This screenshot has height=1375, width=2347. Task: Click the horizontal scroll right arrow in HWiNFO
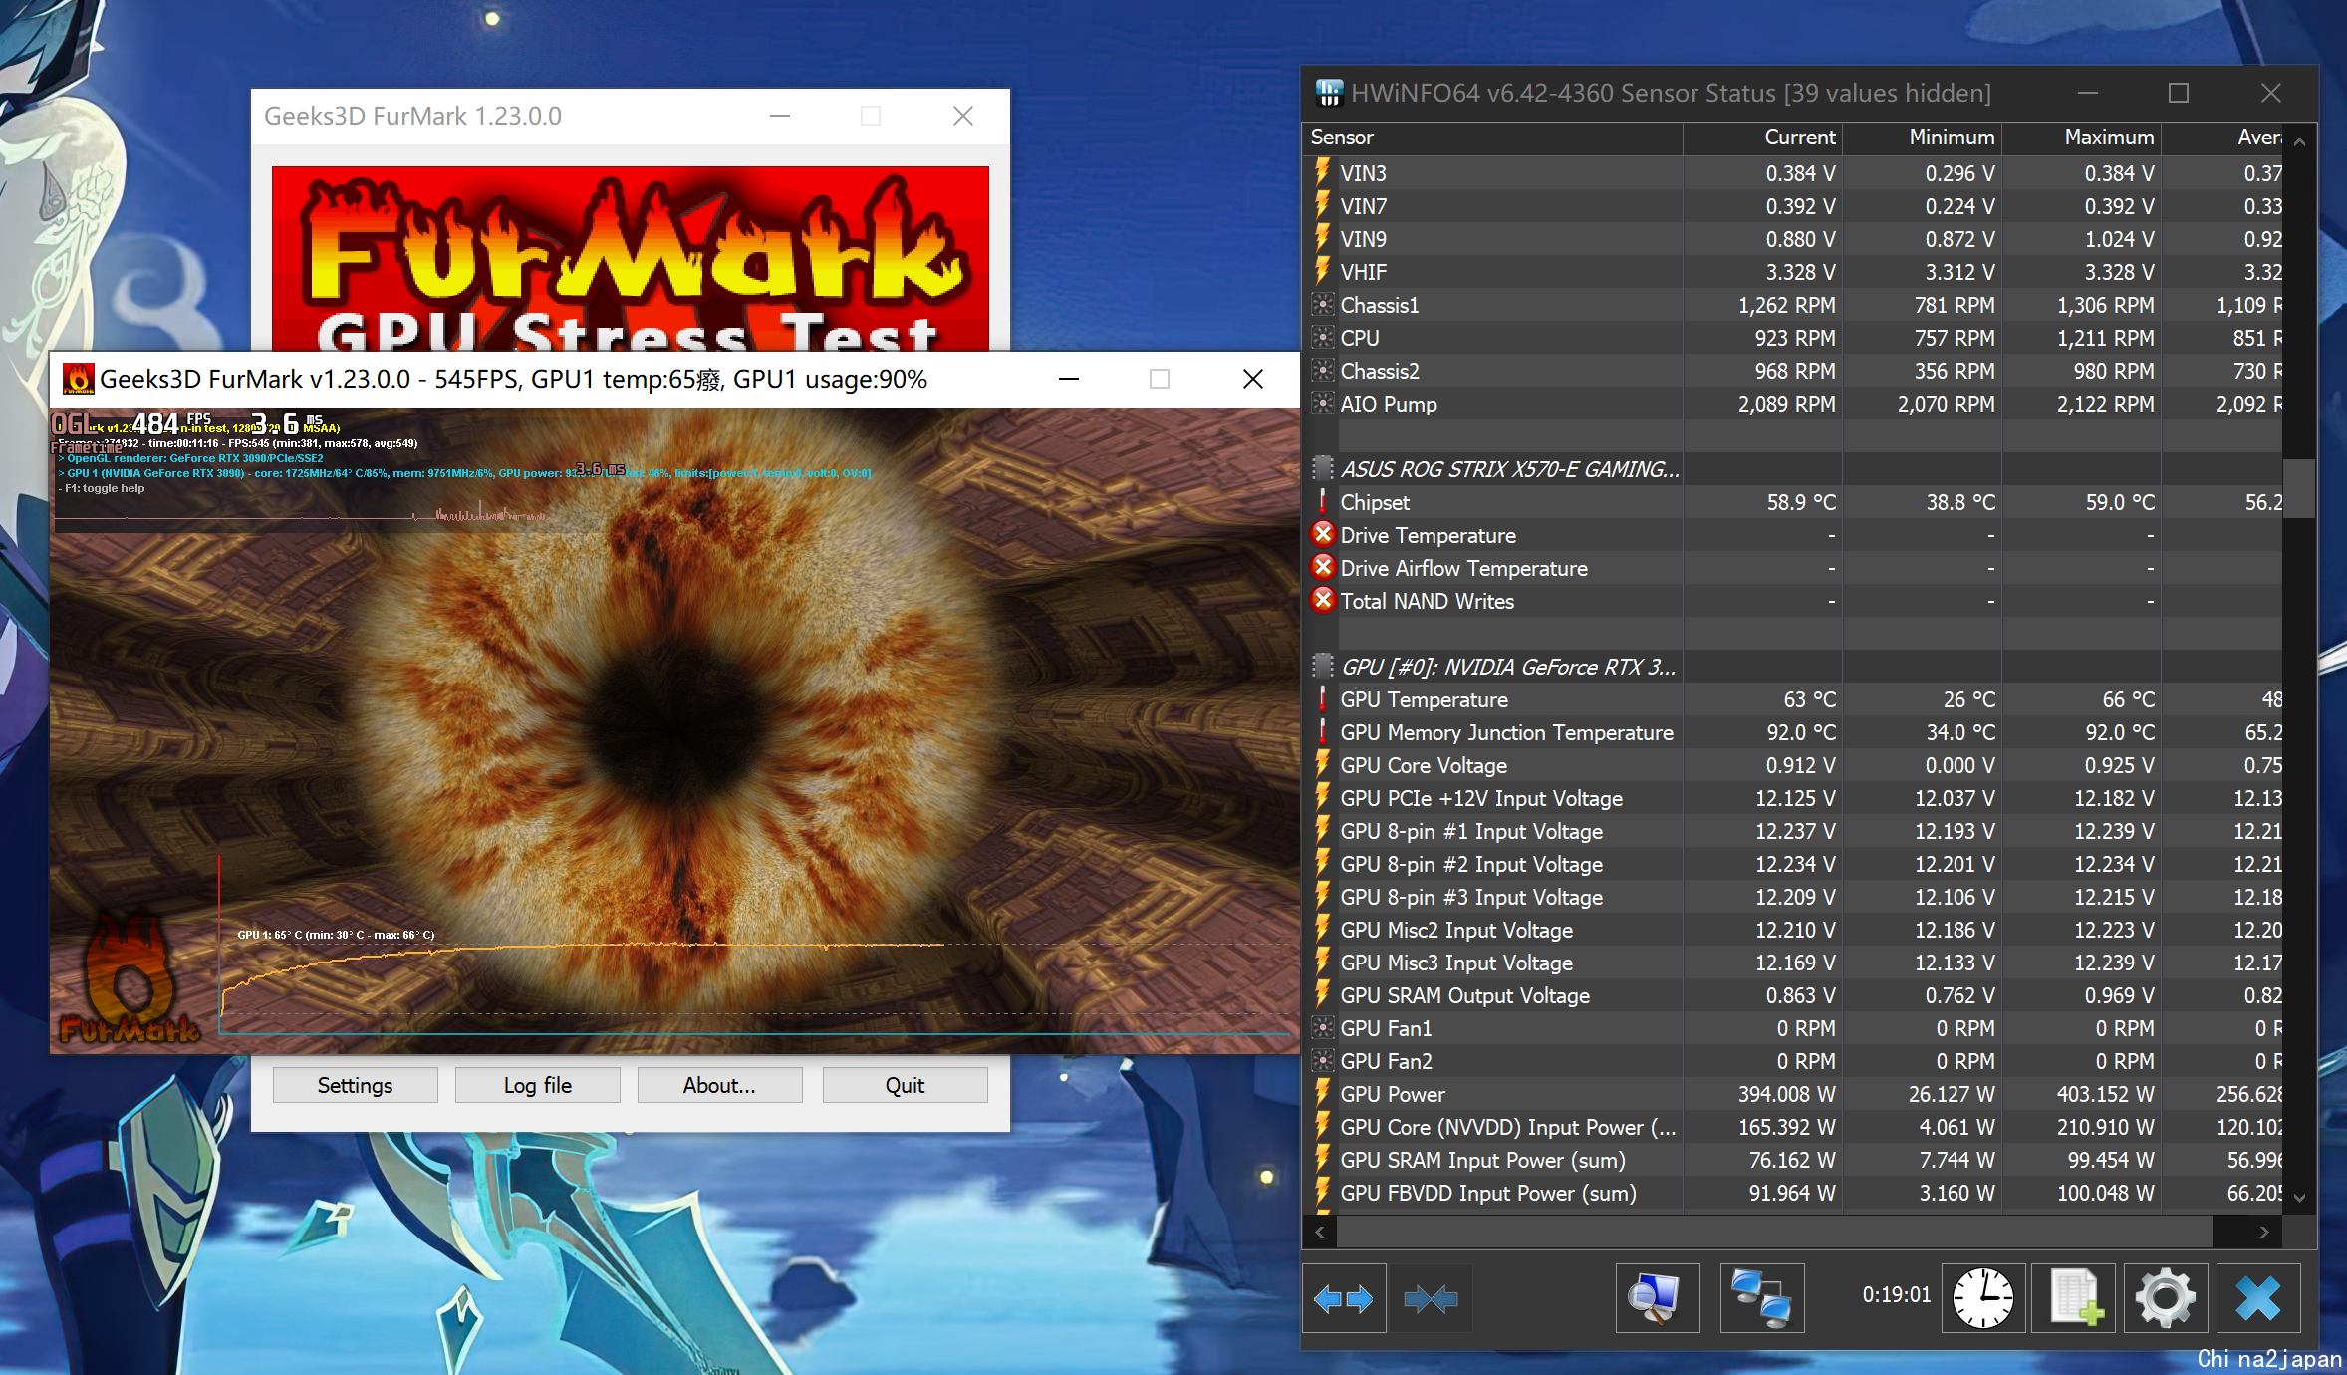click(2264, 1233)
